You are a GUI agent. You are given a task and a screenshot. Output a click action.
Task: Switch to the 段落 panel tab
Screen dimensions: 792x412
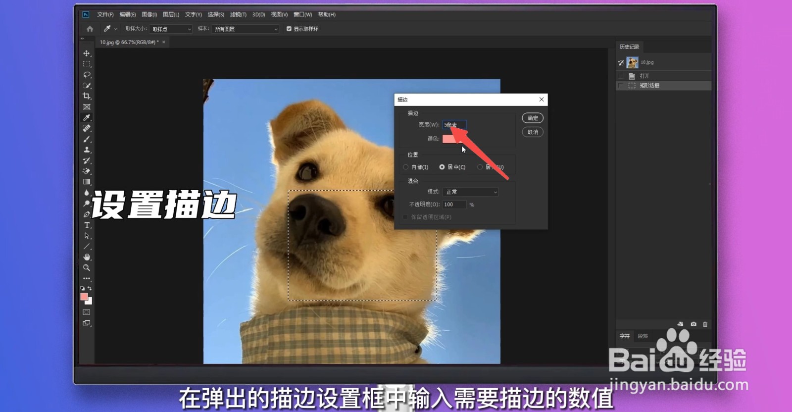[x=643, y=336]
